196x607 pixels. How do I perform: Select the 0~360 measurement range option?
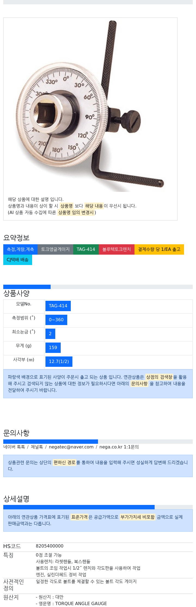(x=56, y=320)
